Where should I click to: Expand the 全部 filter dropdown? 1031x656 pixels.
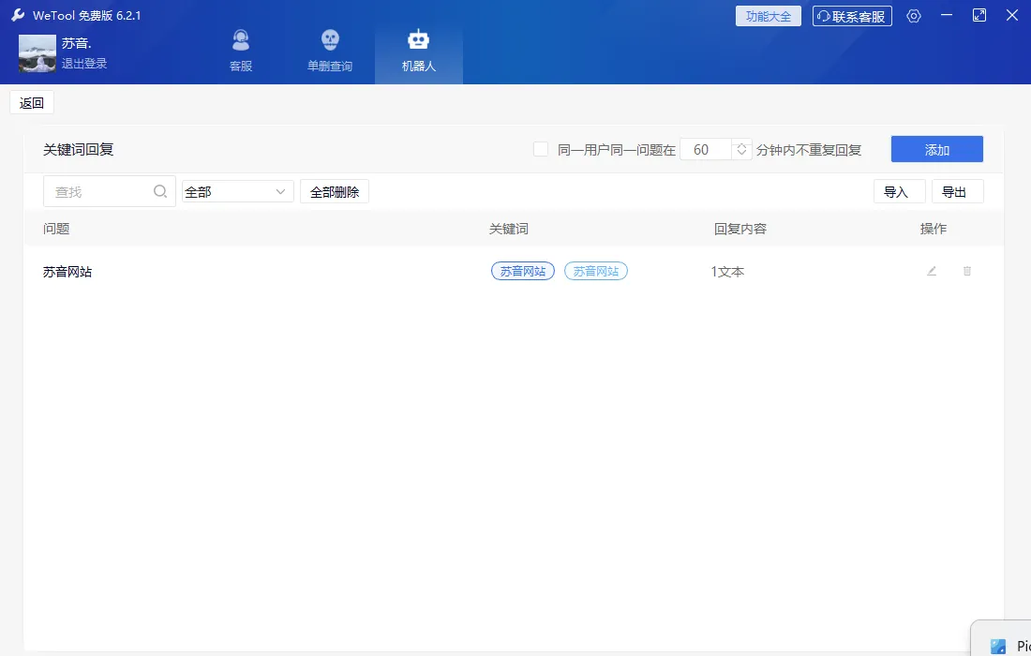(238, 191)
